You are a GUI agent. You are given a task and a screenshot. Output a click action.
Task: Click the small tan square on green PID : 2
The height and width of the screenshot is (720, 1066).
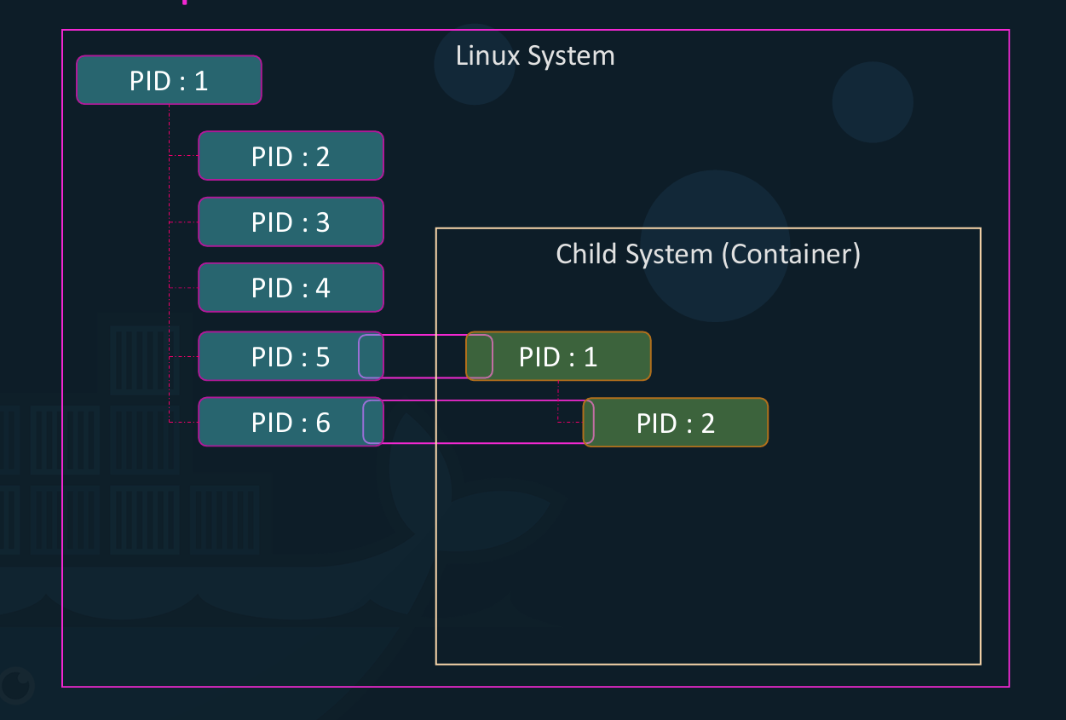589,423
